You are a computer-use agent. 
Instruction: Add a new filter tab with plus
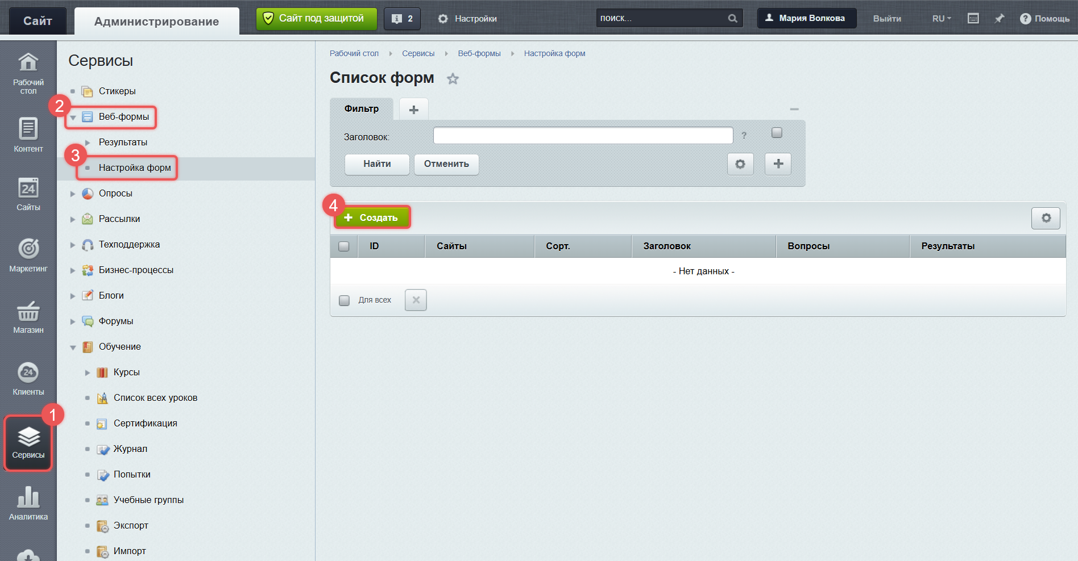pyautogui.click(x=414, y=109)
